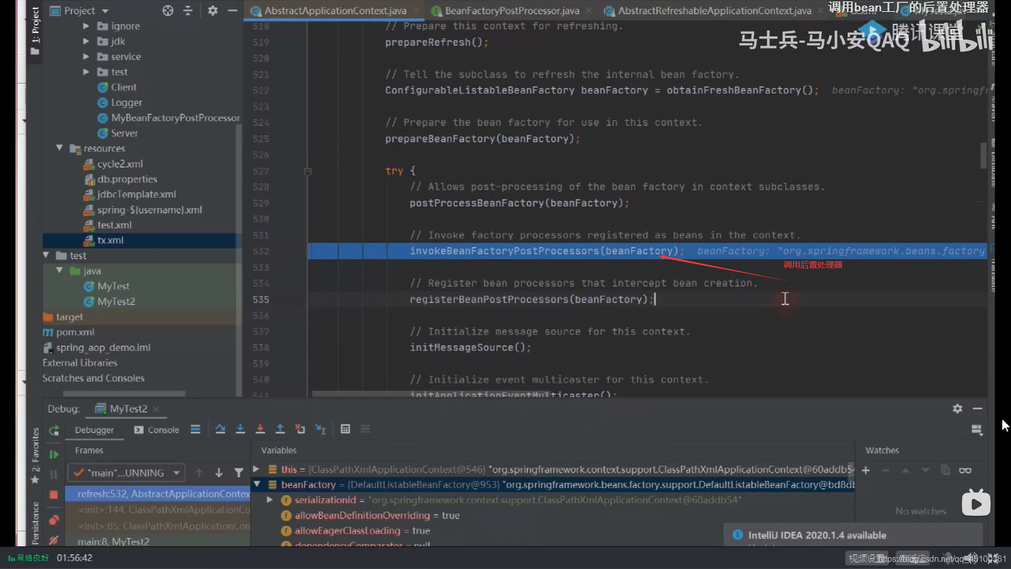
Task: Open the Evaluate Expression calculator icon
Action: pos(345,429)
